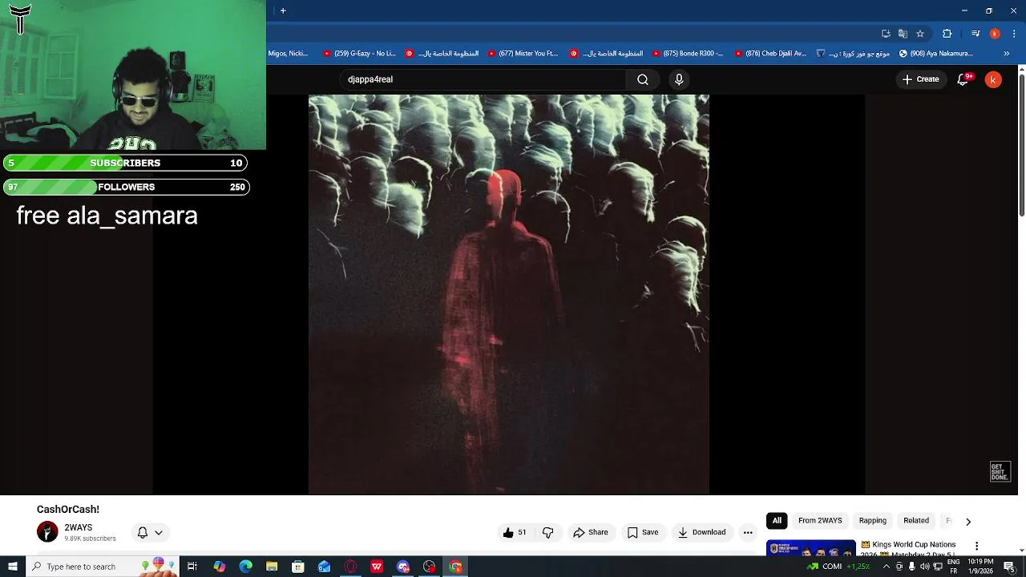The width and height of the screenshot is (1026, 577).
Task: Click the YouTube search magnifier button
Action: point(643,79)
